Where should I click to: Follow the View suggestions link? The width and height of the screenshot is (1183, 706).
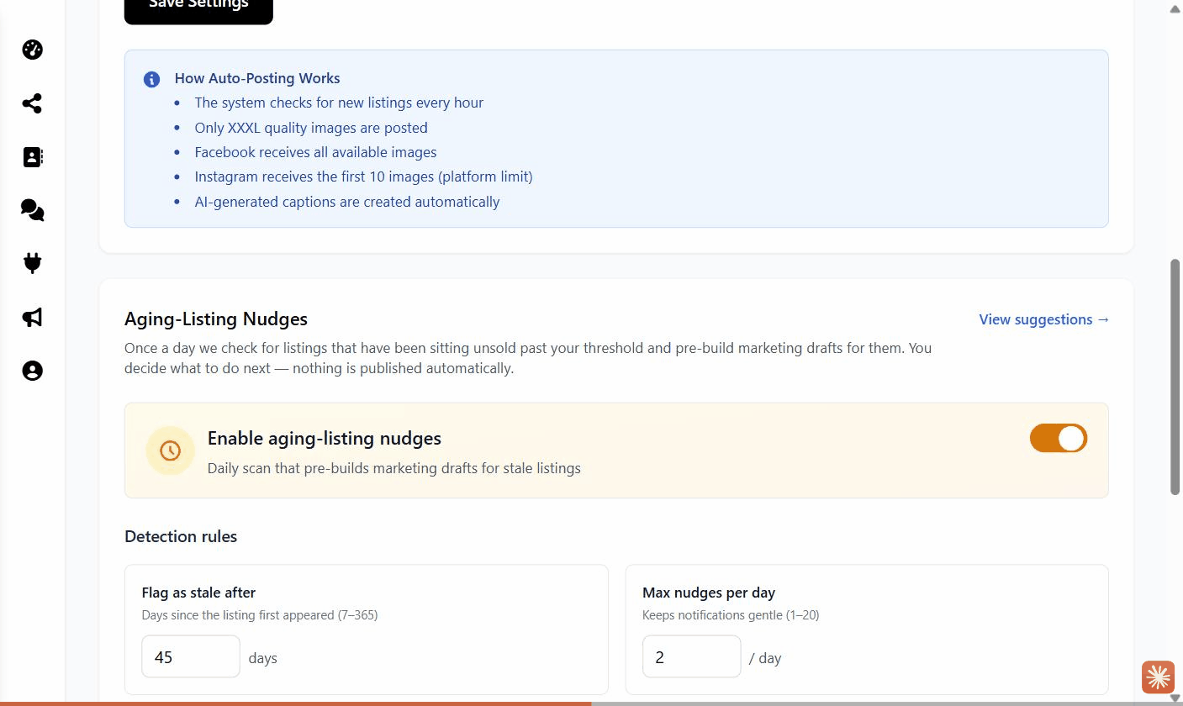(x=1044, y=319)
